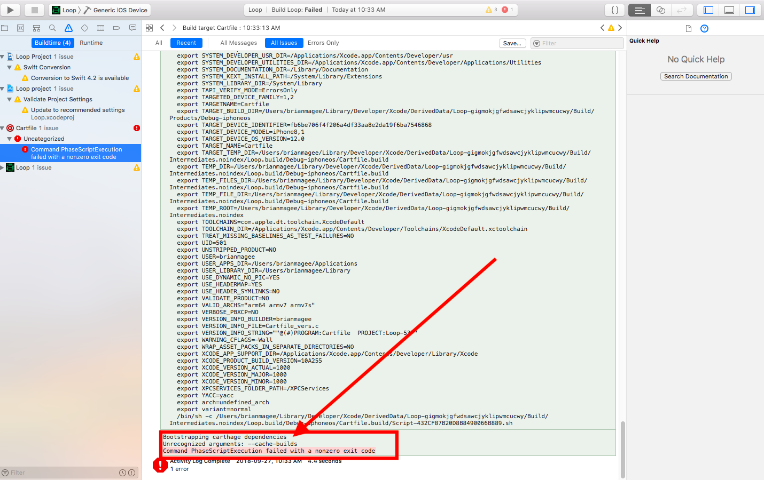Switch to Version editor
Screen dimensions: 764x480
[x=682, y=10]
